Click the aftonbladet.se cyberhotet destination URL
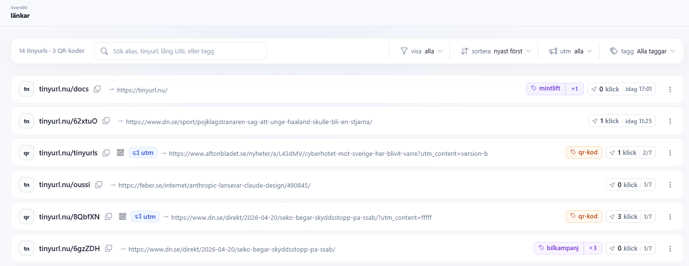This screenshot has width=689, height=266. (329, 153)
